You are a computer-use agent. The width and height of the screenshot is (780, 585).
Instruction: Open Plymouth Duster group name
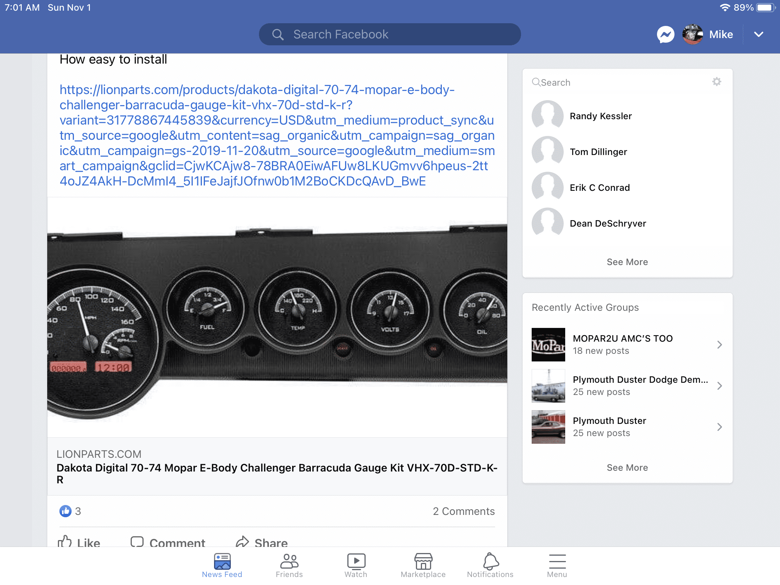609,420
